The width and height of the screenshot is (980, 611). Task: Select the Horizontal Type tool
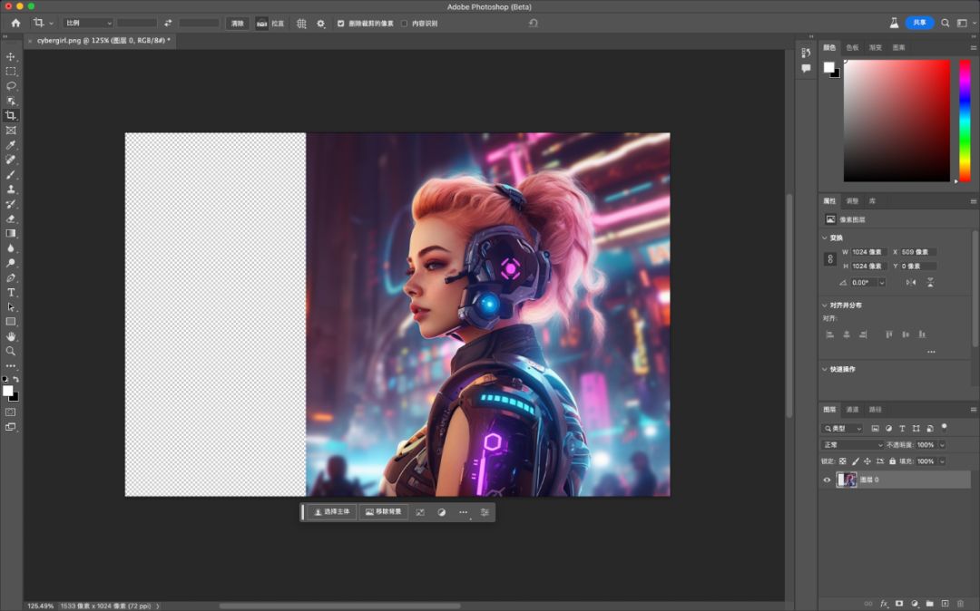tap(11, 292)
